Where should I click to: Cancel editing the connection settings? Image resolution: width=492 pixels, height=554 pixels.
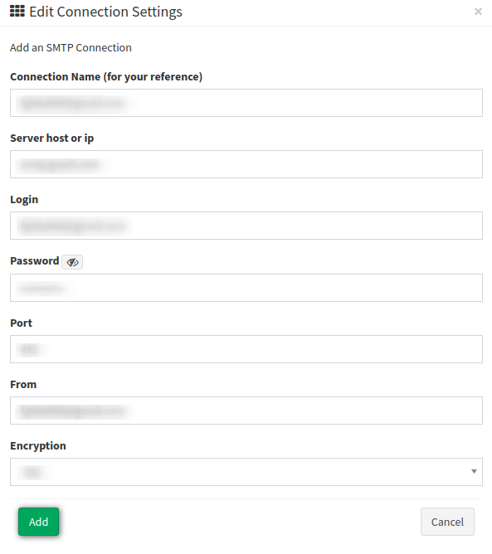[x=447, y=522]
